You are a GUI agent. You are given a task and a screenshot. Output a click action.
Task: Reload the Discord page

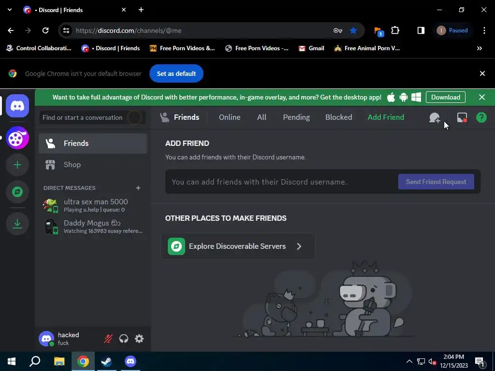pos(45,30)
